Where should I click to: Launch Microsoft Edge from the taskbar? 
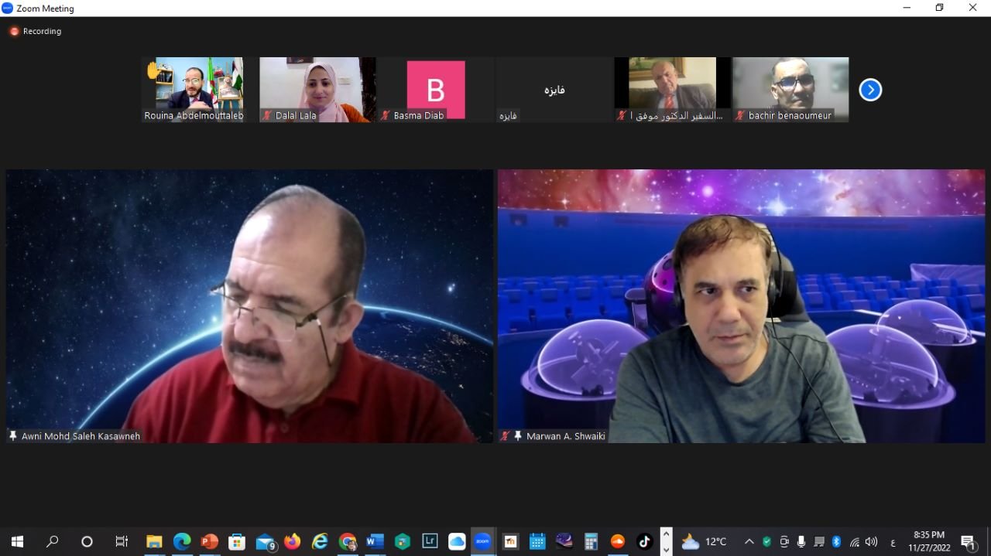click(x=182, y=541)
